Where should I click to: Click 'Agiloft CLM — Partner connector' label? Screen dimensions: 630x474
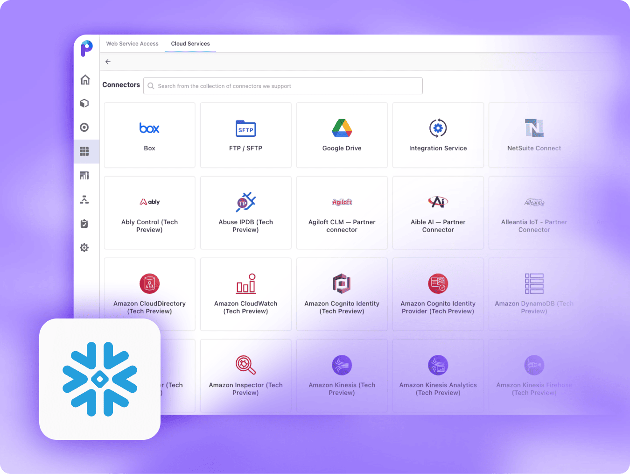point(342,226)
